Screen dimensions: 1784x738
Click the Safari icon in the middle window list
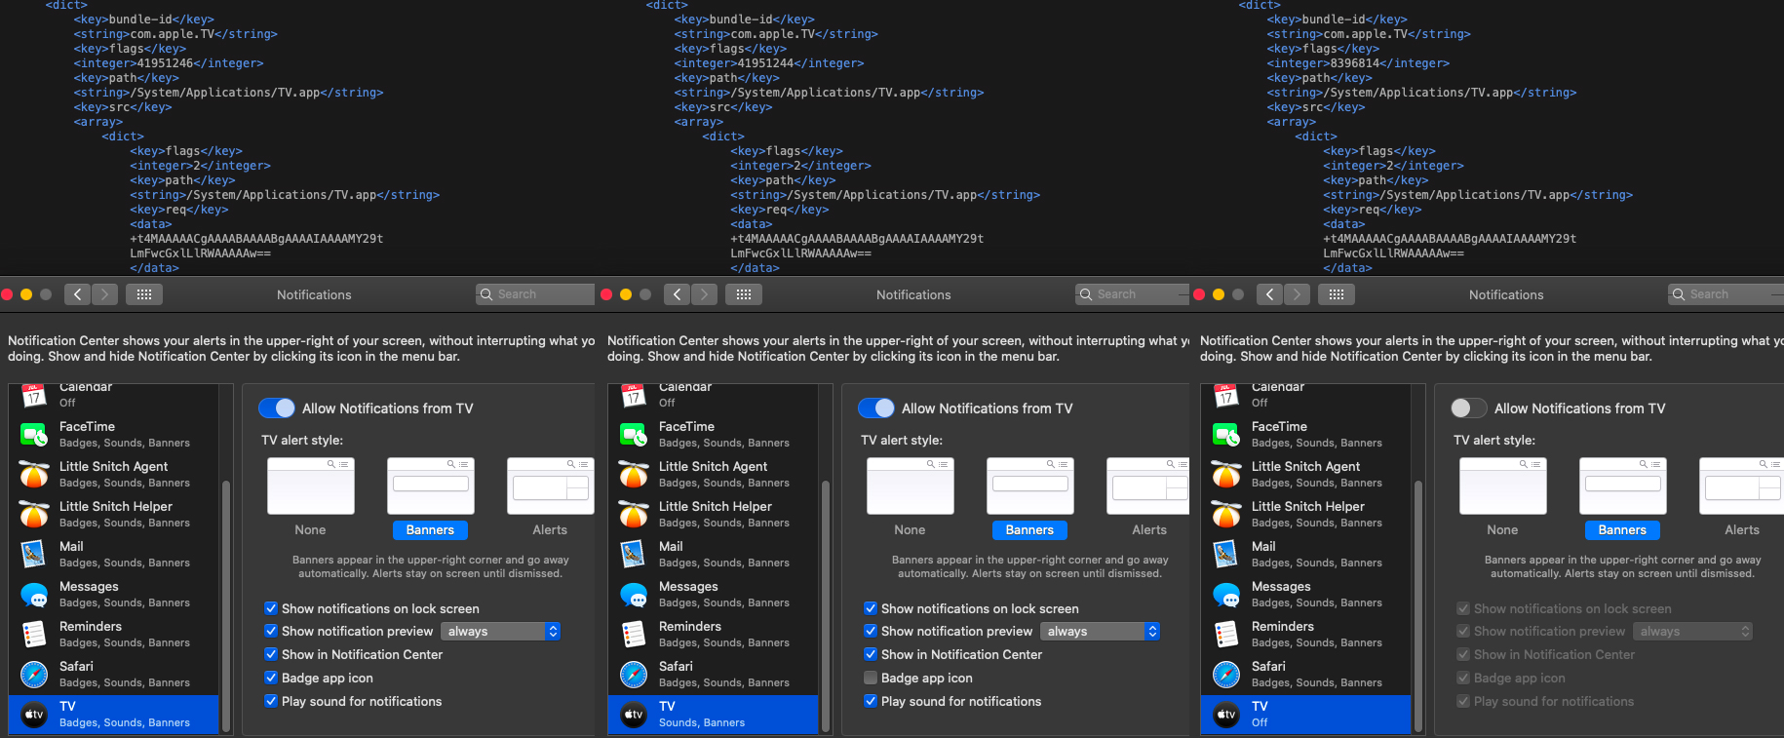(634, 675)
